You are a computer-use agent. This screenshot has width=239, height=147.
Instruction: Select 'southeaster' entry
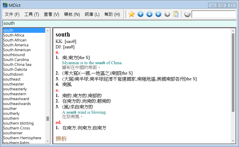pyautogui.click(x=24, y=84)
